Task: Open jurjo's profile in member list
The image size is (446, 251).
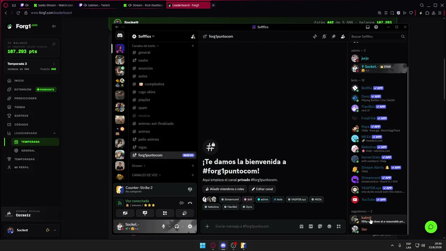Action: tap(378, 58)
